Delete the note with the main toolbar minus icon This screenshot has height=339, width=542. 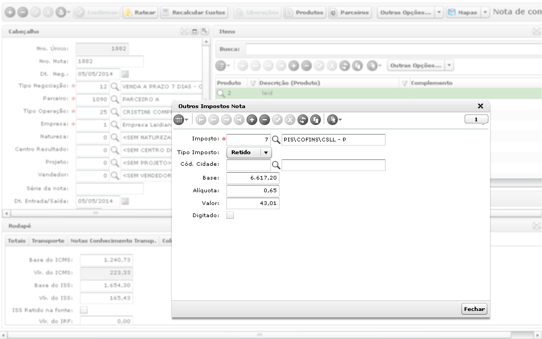23,12
